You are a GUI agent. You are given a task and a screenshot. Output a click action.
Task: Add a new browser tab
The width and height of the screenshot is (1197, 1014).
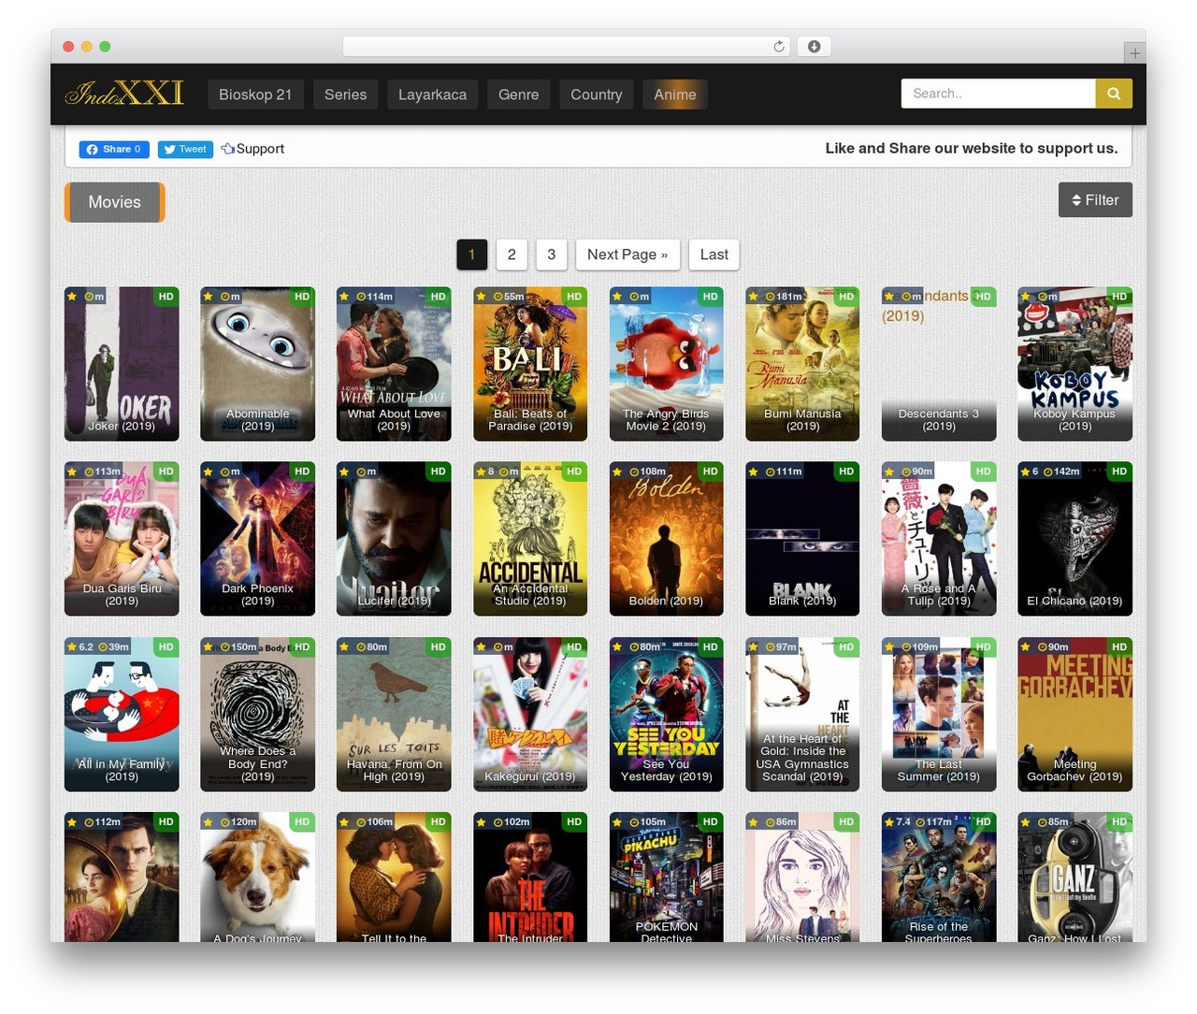(1134, 53)
